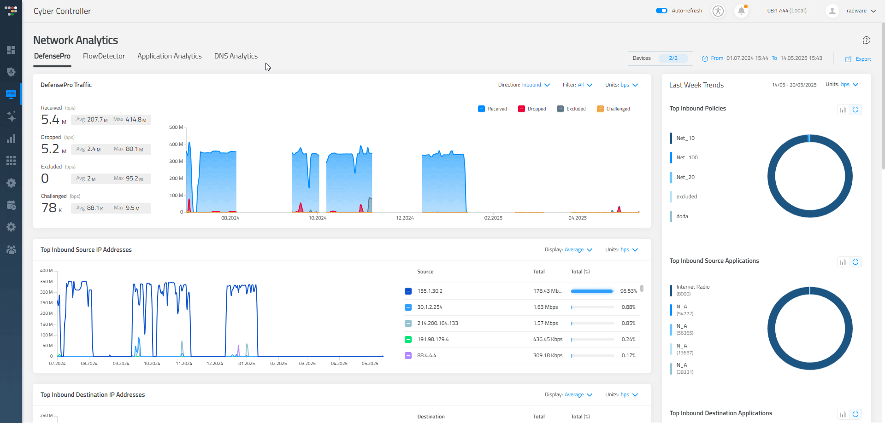Open the Devices 2/2 selector

pyautogui.click(x=660, y=58)
